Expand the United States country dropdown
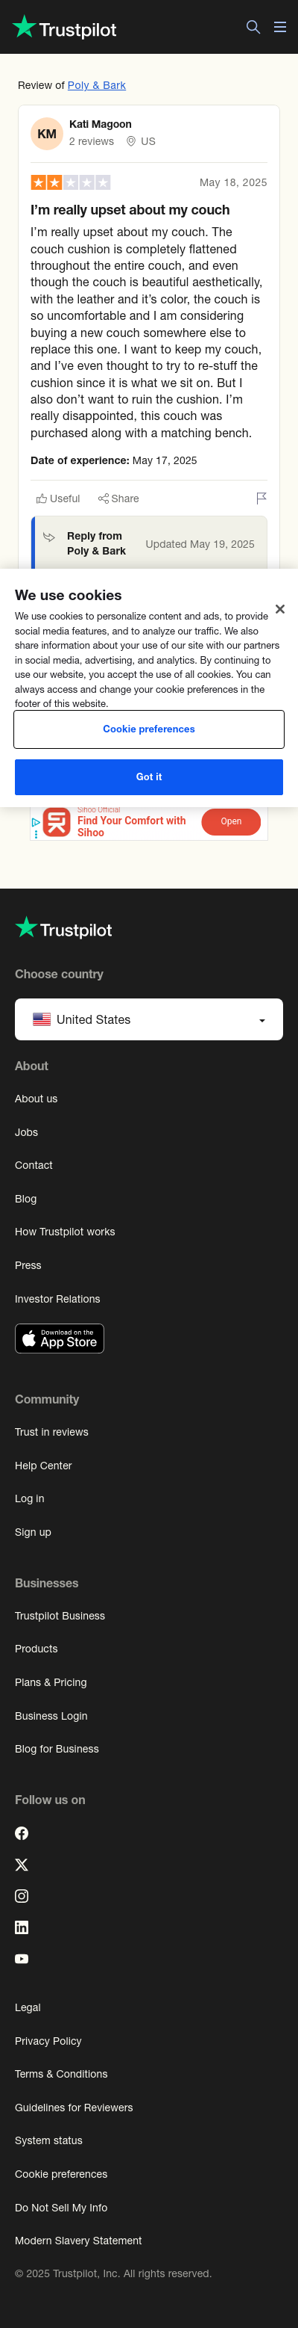This screenshot has height=2328, width=298. (x=148, y=1019)
